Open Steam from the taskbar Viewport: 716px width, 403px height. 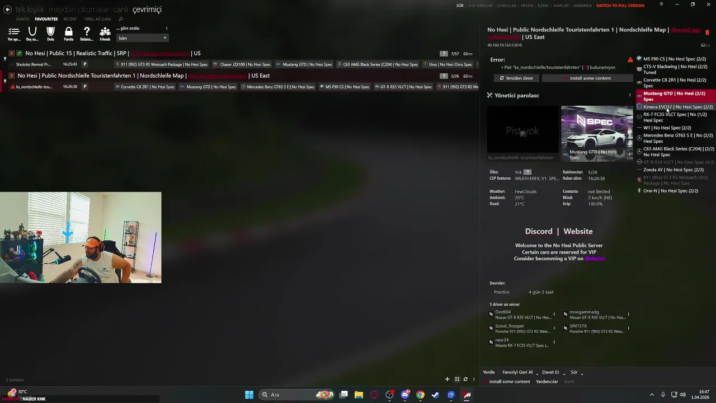click(x=435, y=395)
